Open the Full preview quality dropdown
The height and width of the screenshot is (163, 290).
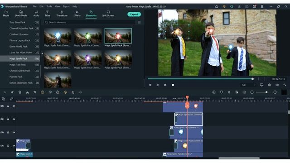248,85
